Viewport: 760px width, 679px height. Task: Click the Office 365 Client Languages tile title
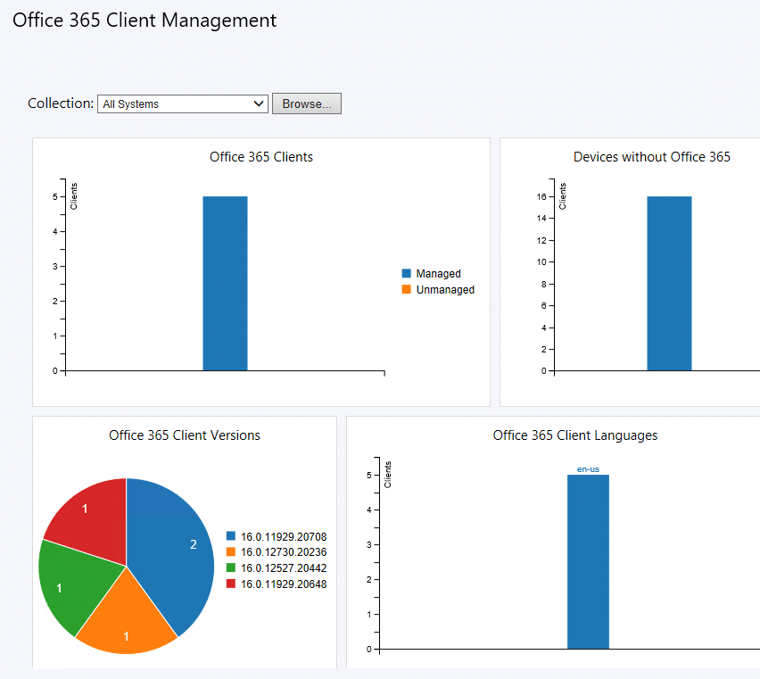coord(575,435)
